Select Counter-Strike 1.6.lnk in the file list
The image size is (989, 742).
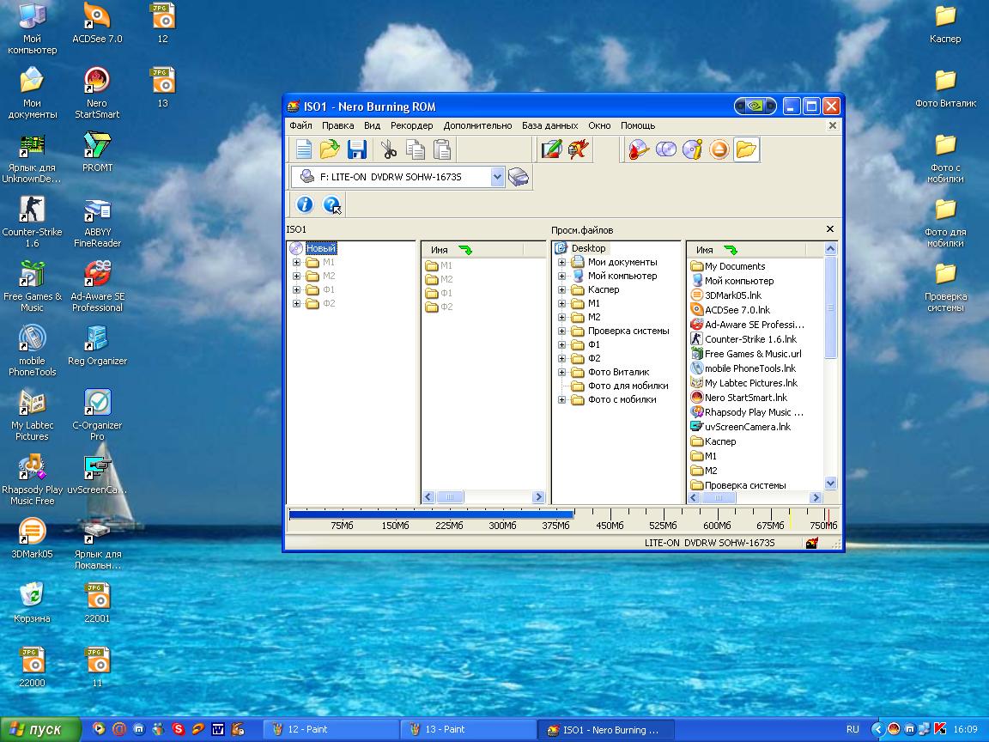click(x=750, y=339)
